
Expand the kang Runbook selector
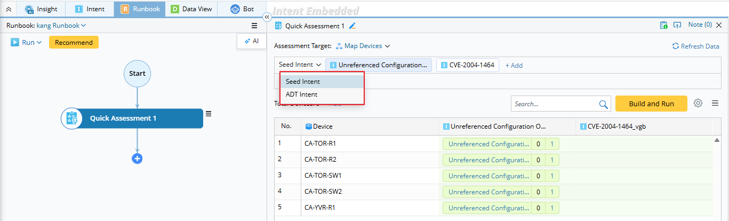pyautogui.click(x=61, y=25)
